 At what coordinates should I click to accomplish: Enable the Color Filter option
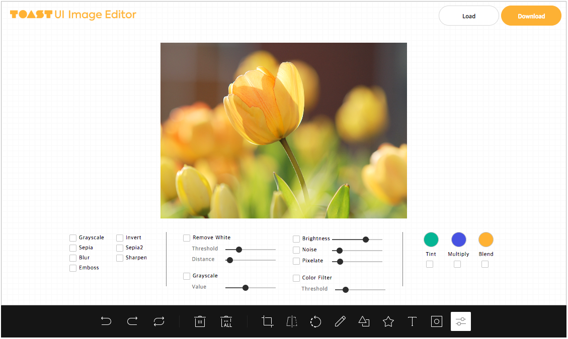click(x=296, y=278)
